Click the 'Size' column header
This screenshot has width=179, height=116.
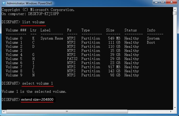tap(110, 30)
